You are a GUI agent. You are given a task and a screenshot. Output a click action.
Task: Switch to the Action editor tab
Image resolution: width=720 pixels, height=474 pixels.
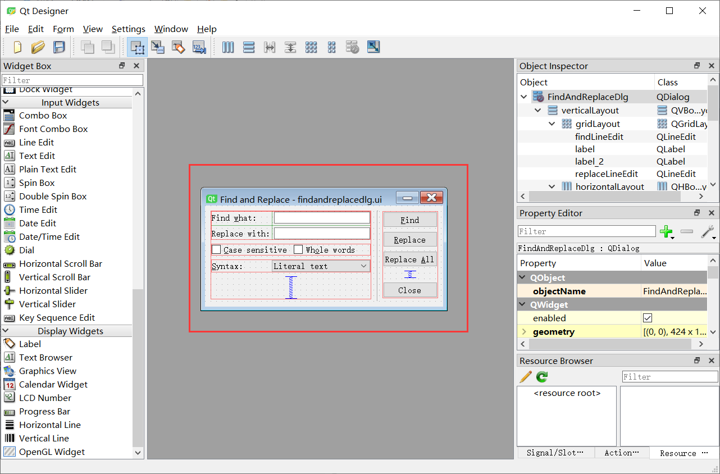pos(622,453)
